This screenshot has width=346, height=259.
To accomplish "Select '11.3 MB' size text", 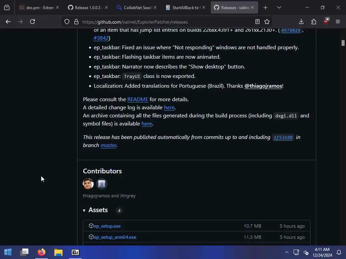I will point(252,237).
